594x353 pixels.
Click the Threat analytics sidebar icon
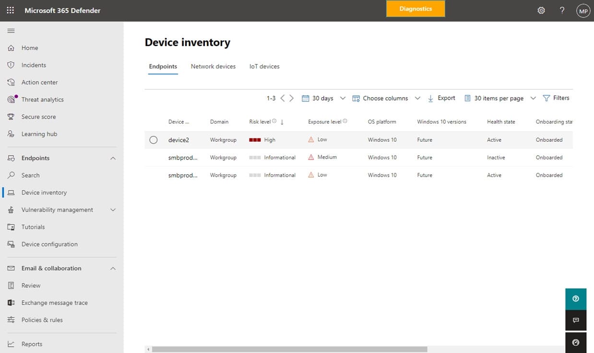point(12,100)
